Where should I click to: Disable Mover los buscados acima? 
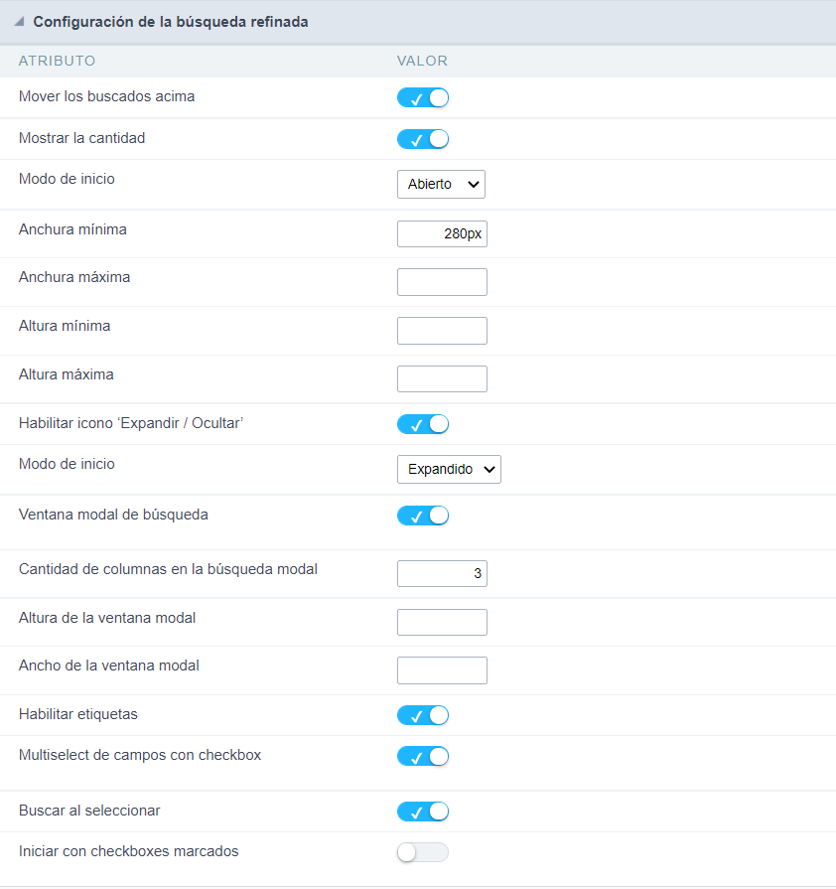423,97
